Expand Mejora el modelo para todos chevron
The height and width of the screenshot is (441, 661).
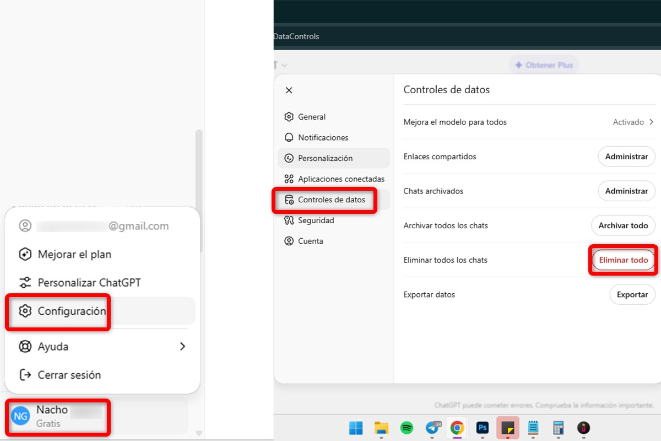pos(651,122)
